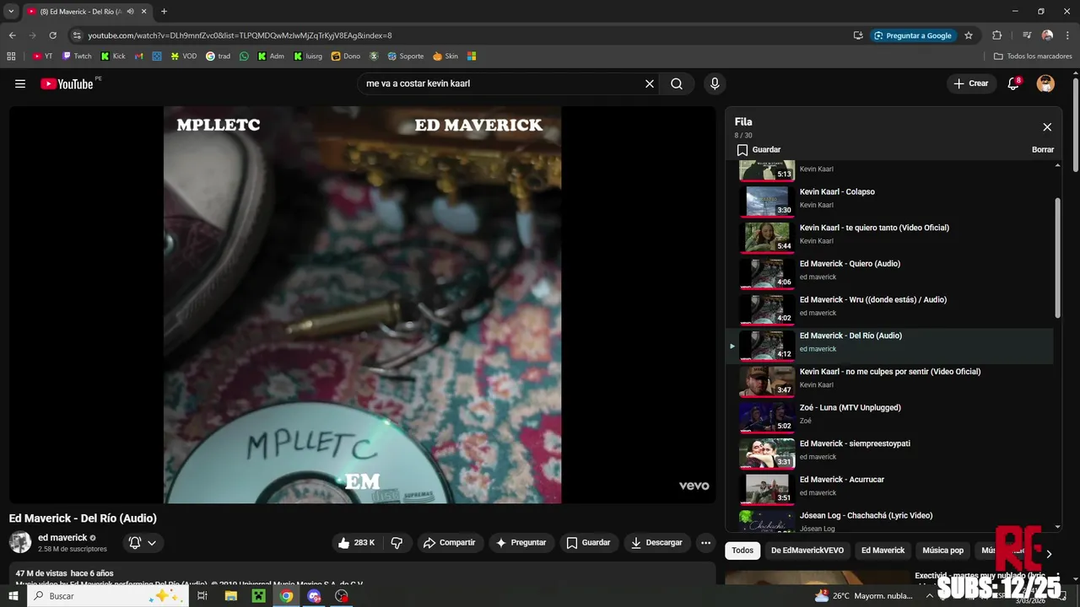Image resolution: width=1080 pixels, height=607 pixels.
Task: Open the Preguntar AI assistant button
Action: pos(521,543)
